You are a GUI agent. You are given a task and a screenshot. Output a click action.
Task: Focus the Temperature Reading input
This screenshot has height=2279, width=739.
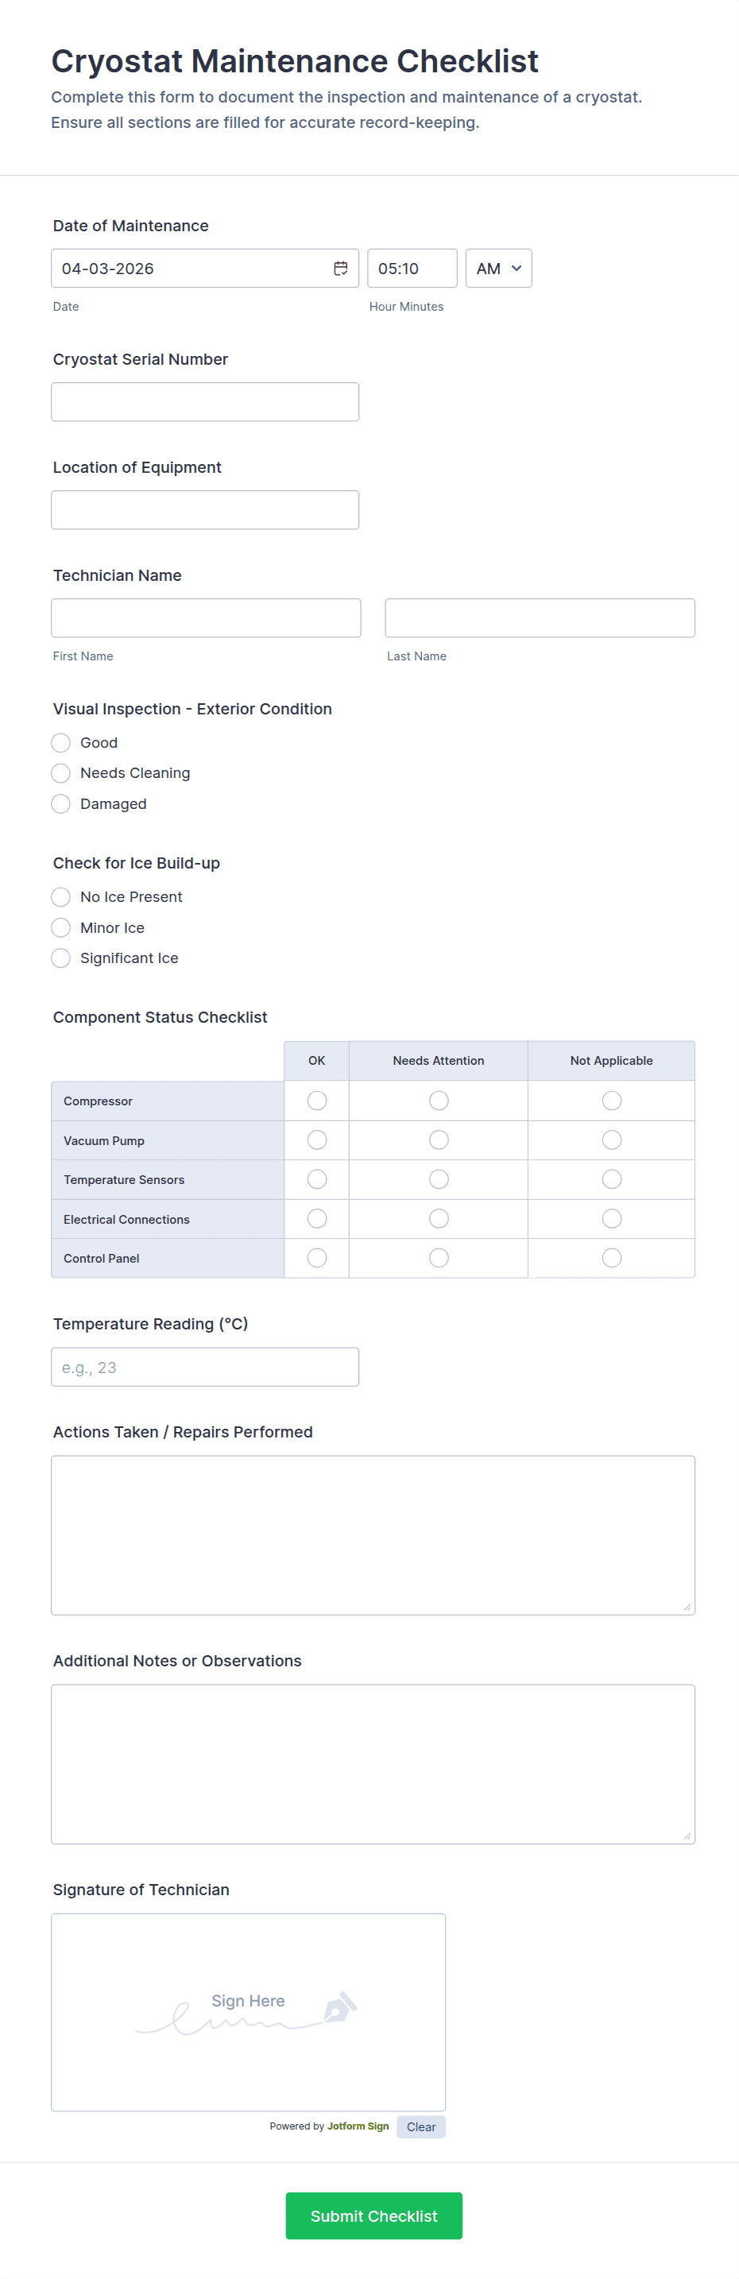pos(205,1367)
